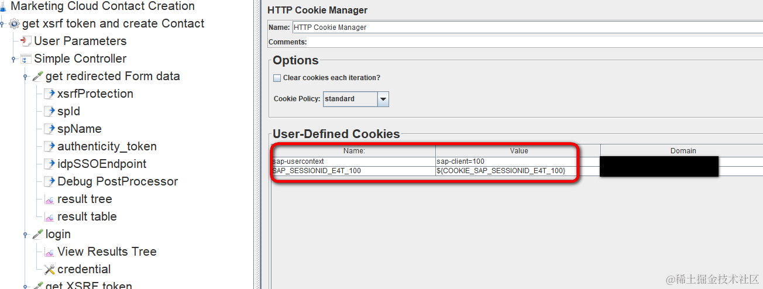This screenshot has height=289, width=763.
Task: Open the result table listener icon
Action: click(49, 217)
